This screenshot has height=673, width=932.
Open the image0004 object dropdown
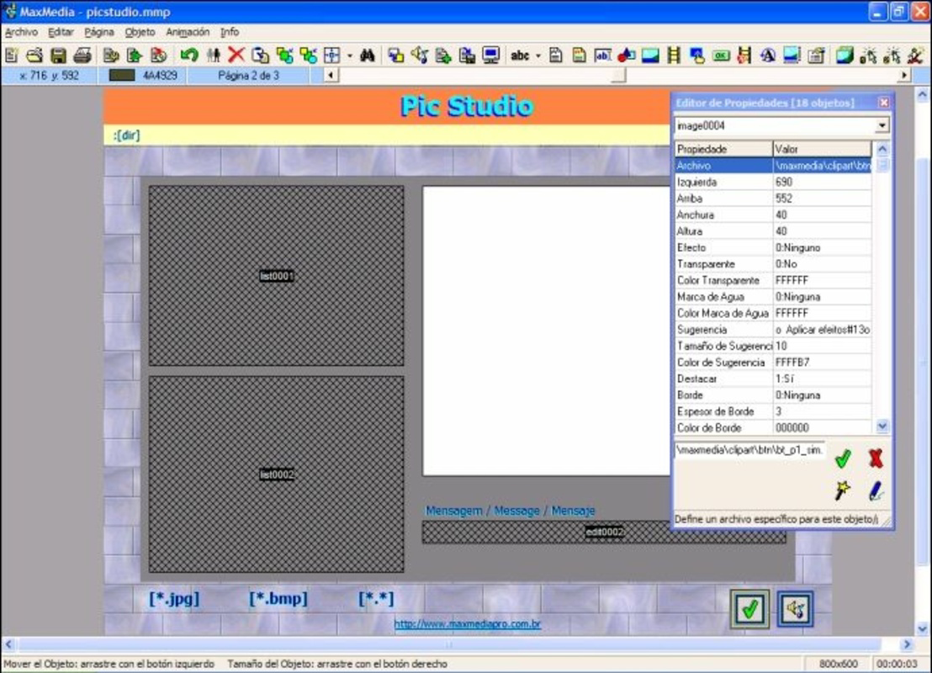click(x=882, y=125)
